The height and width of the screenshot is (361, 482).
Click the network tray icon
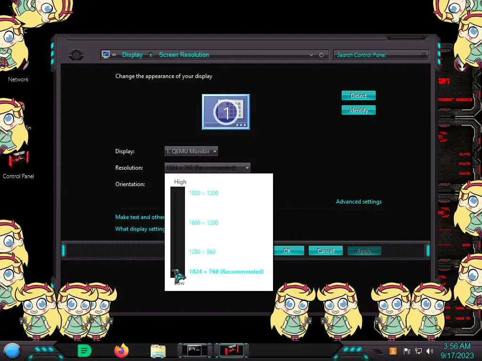click(418, 351)
